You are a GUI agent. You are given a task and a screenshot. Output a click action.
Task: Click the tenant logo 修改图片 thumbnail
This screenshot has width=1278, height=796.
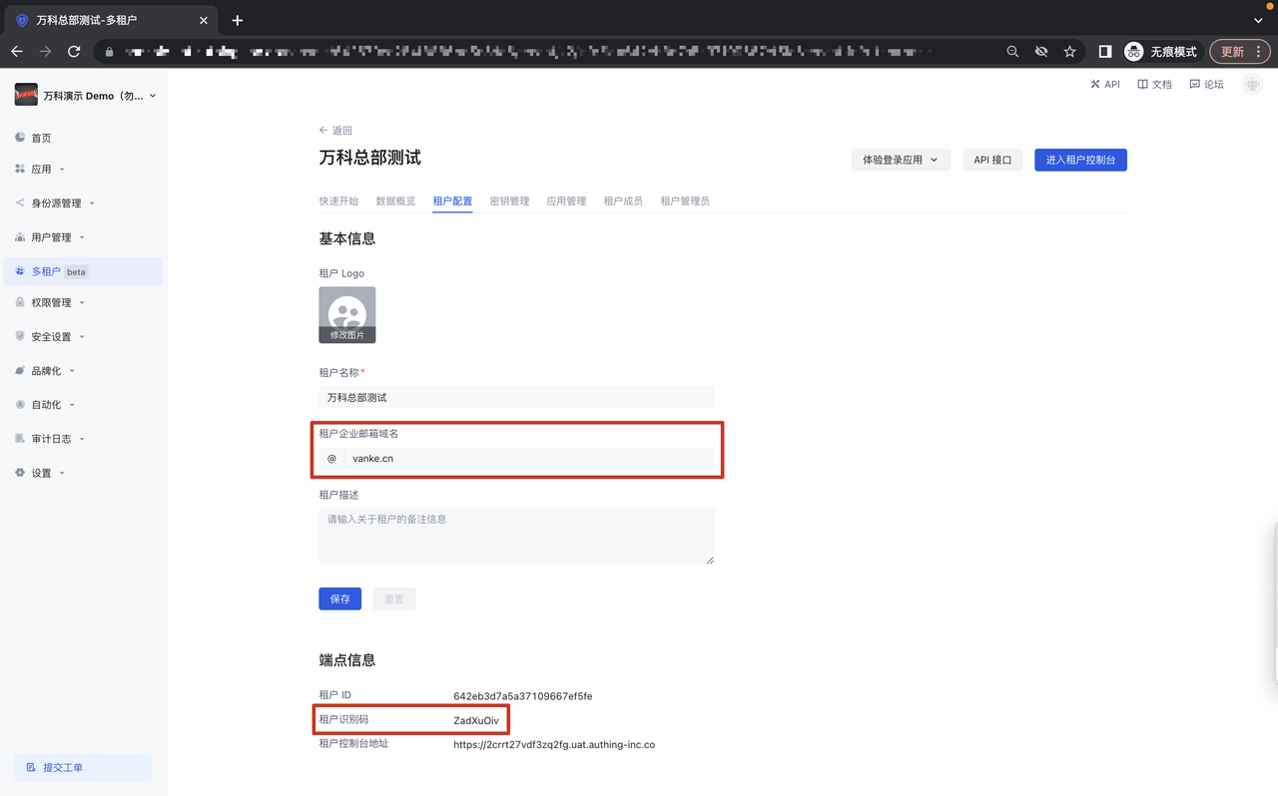click(x=347, y=315)
